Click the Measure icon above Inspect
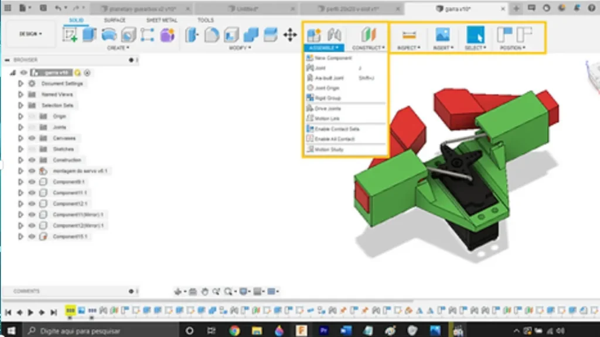This screenshot has height=337, width=600. (x=409, y=35)
